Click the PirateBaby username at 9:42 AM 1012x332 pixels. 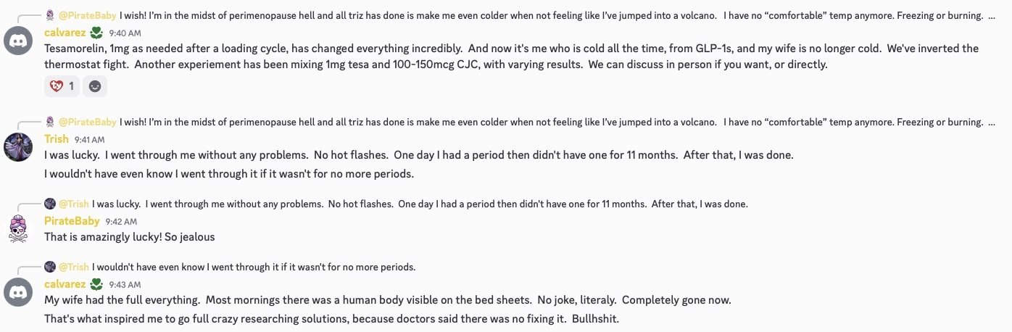click(x=72, y=221)
